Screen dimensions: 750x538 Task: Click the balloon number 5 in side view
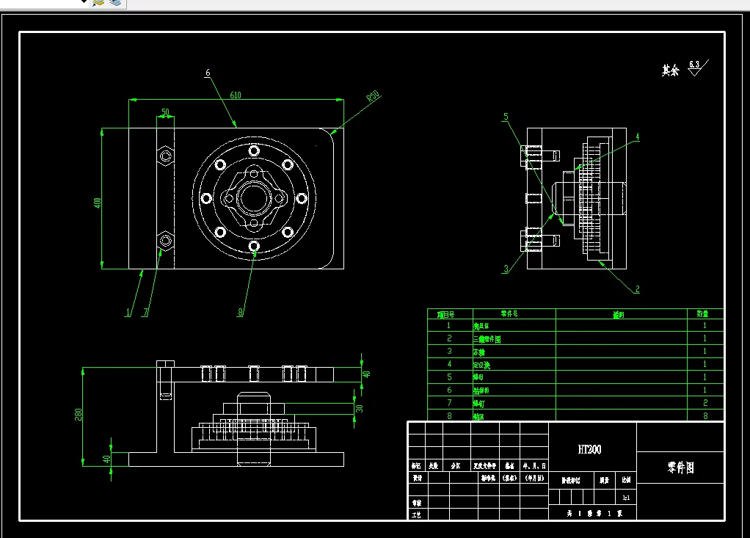pyautogui.click(x=506, y=117)
